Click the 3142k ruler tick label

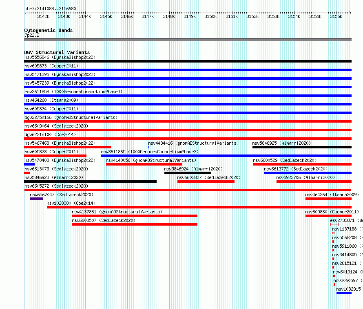click(43, 16)
